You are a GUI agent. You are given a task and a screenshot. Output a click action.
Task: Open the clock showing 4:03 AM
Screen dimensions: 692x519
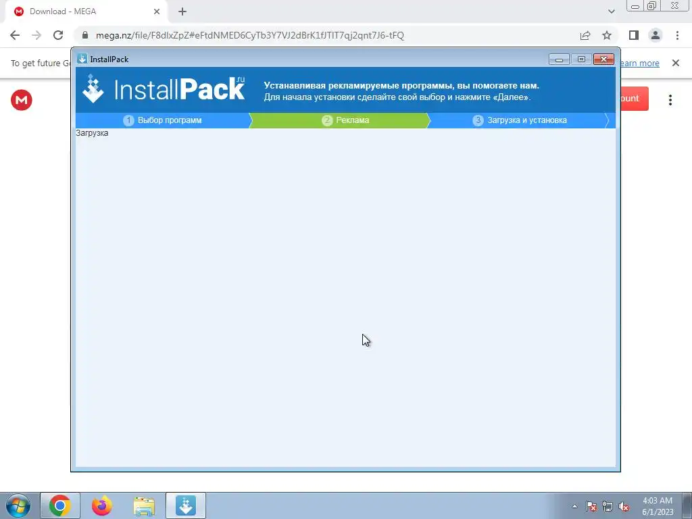pos(658,506)
